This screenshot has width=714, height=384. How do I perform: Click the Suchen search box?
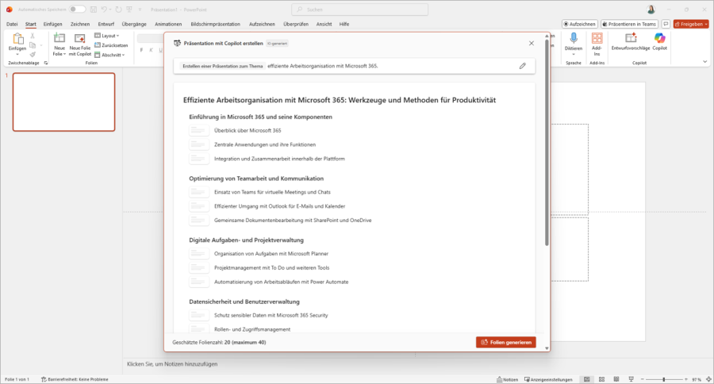[x=359, y=10]
